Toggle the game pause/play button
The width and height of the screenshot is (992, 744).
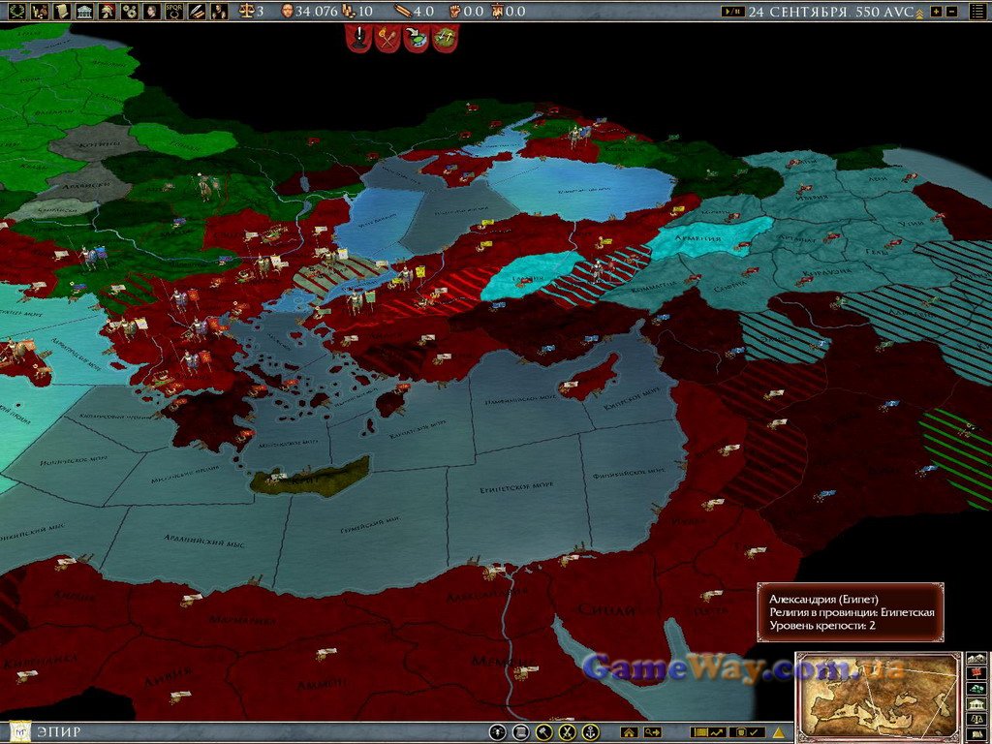pos(732,12)
